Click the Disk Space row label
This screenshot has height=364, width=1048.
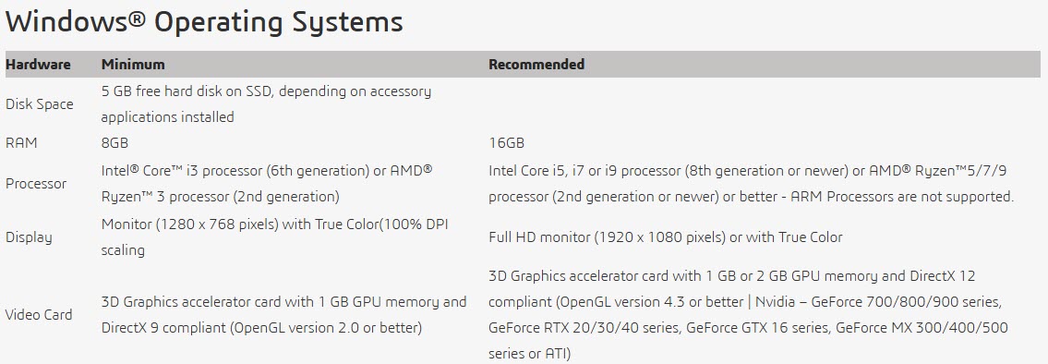(40, 104)
